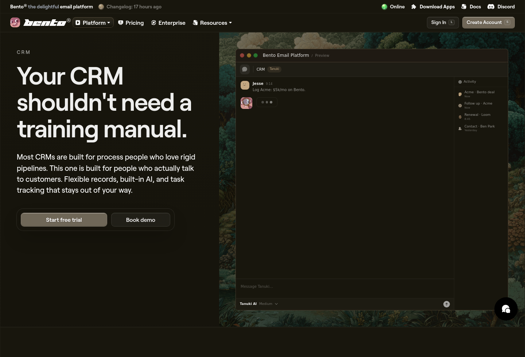Click the chat bubble icon beside CRM
This screenshot has height=357, width=525.
(245, 69)
